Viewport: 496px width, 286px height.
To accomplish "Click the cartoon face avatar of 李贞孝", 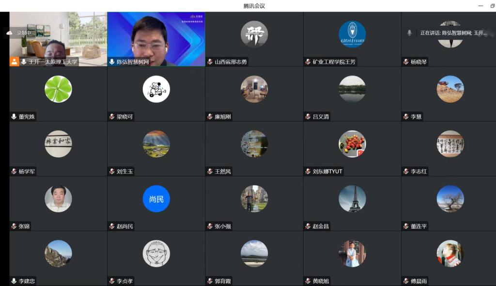I will pyautogui.click(x=156, y=254).
